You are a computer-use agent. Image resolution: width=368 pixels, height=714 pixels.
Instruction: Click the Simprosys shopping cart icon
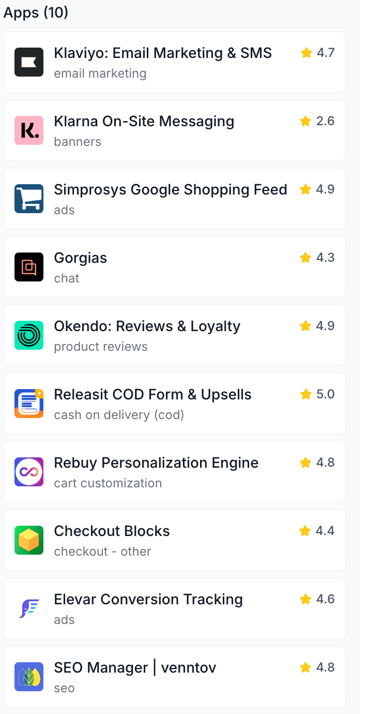pyautogui.click(x=29, y=199)
